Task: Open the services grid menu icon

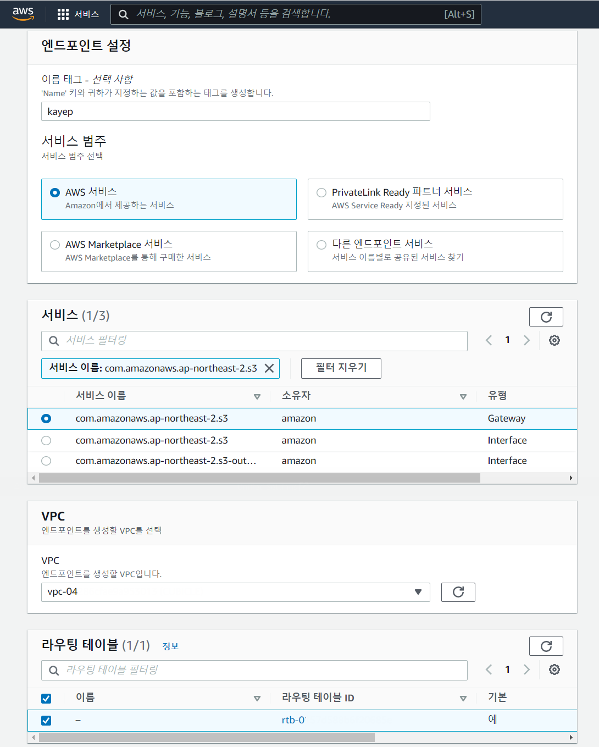Action: coord(63,14)
